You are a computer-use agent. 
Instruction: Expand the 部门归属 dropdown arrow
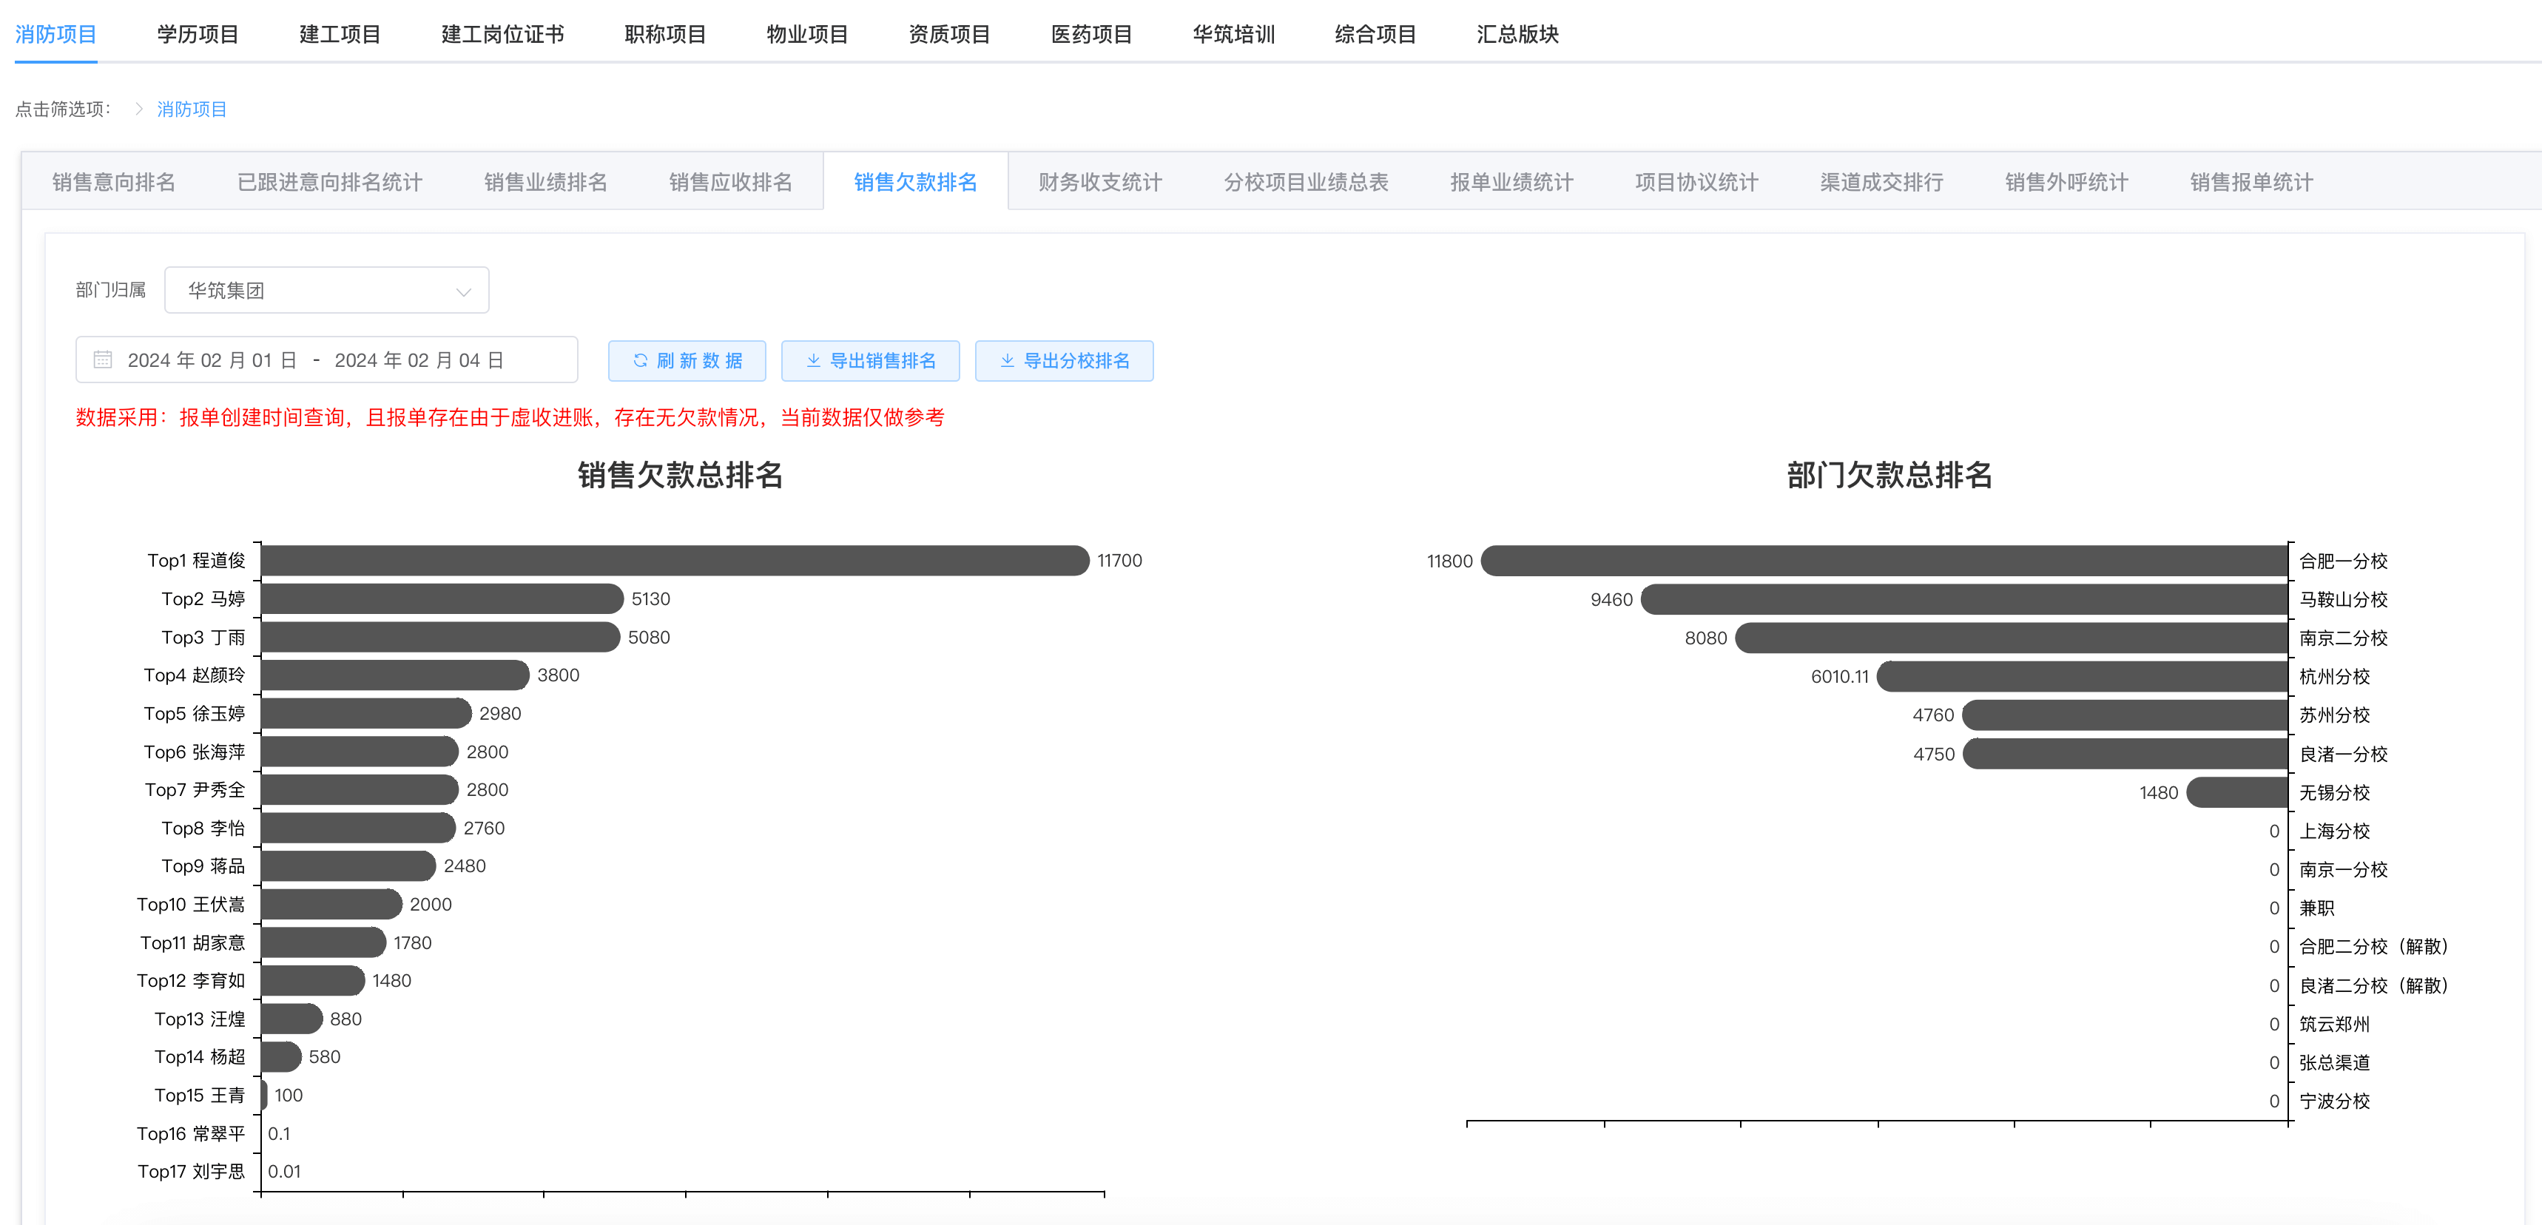coord(463,291)
